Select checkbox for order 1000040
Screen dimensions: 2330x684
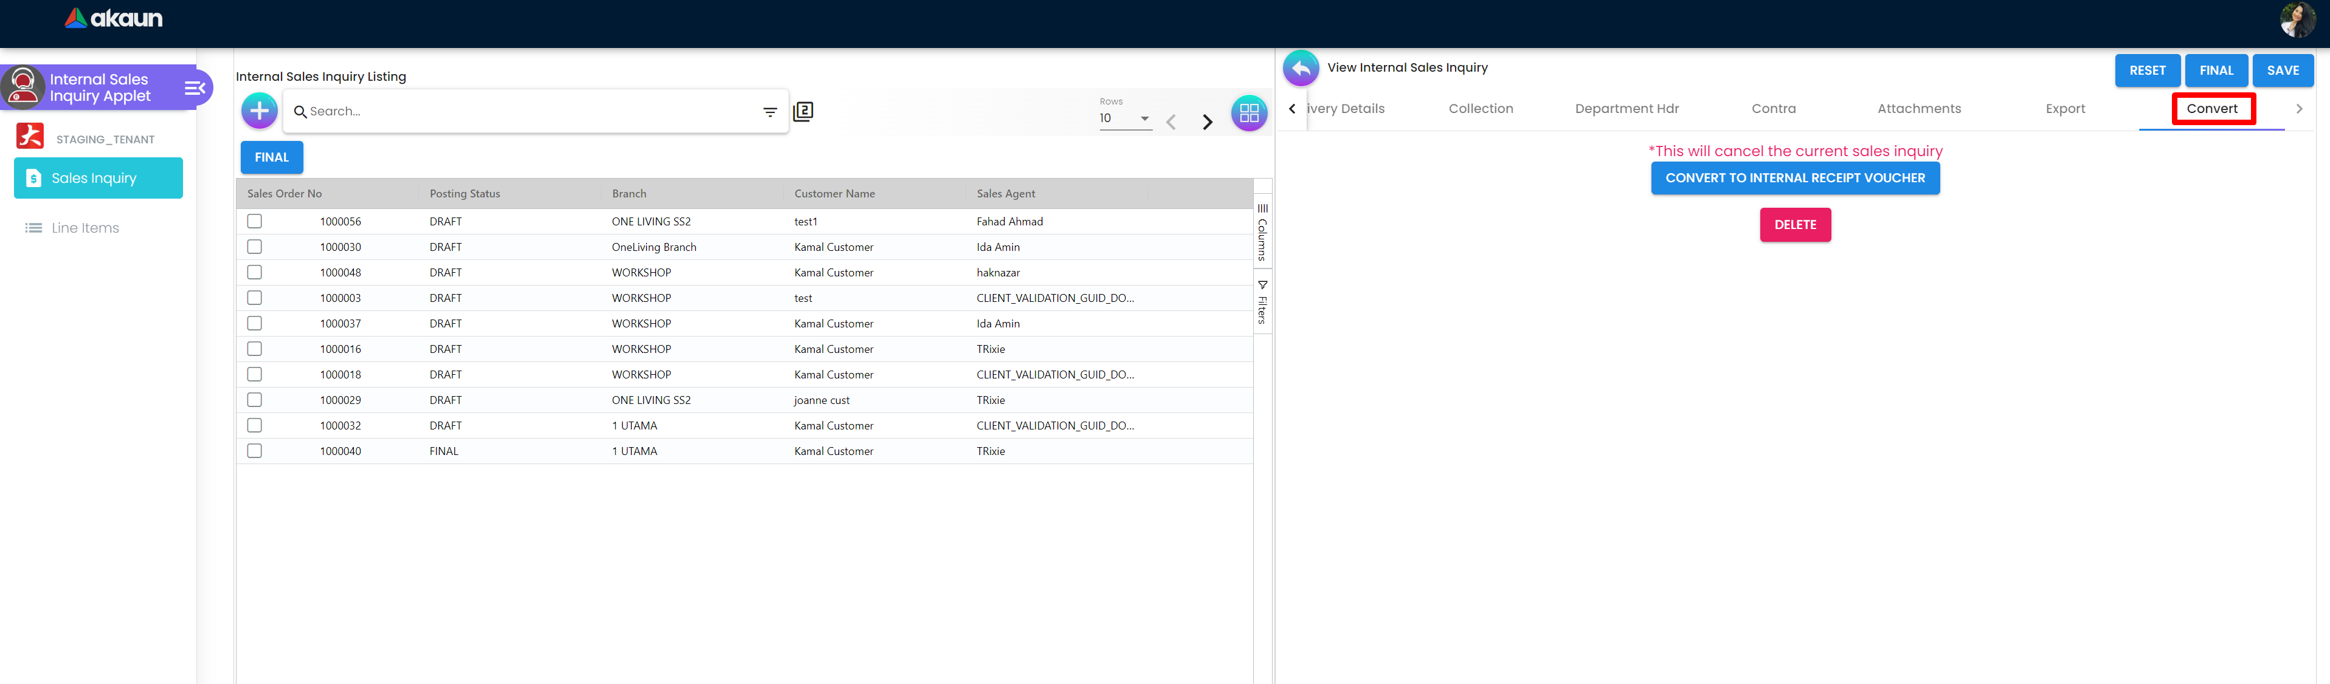pos(255,451)
